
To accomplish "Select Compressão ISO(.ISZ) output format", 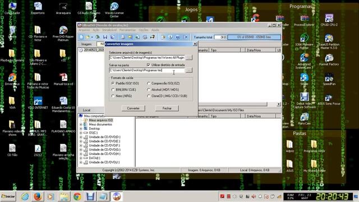I will (149, 84).
